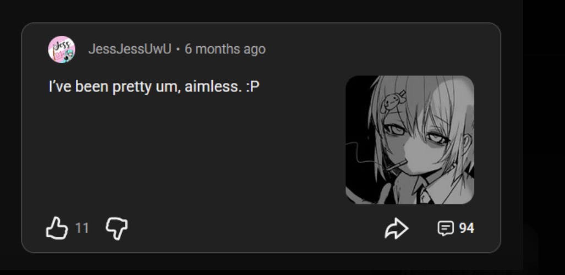Share the post using the arrow icon

(396, 228)
